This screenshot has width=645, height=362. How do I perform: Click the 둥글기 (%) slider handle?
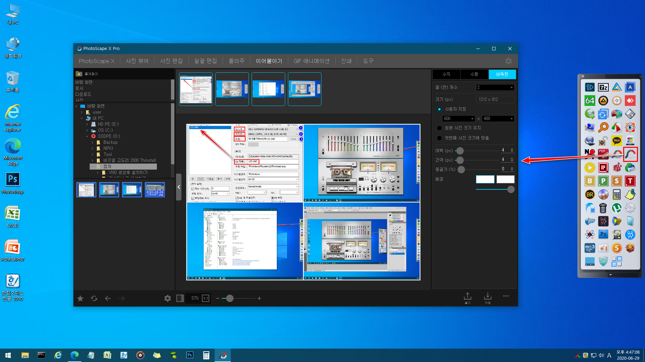[461, 170]
